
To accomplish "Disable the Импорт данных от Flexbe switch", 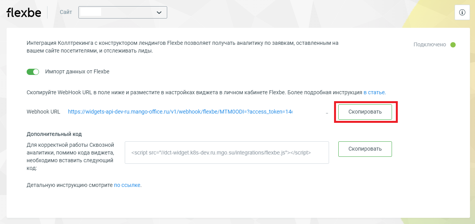I will 33,72.
